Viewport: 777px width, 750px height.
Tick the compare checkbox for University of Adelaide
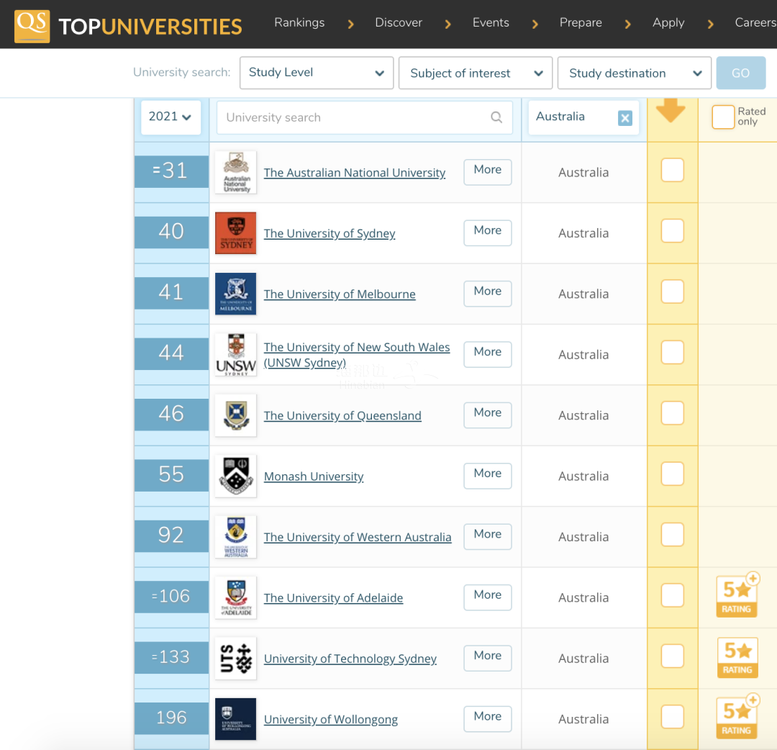click(673, 595)
